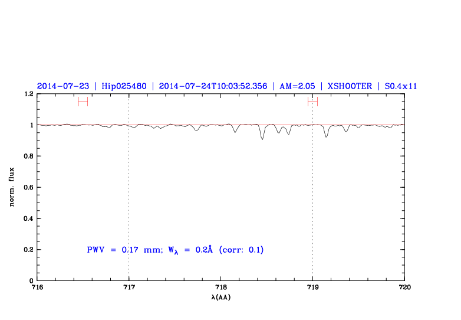Click the 0.6 y-axis tick label
The image size is (461, 320).
click(28, 188)
